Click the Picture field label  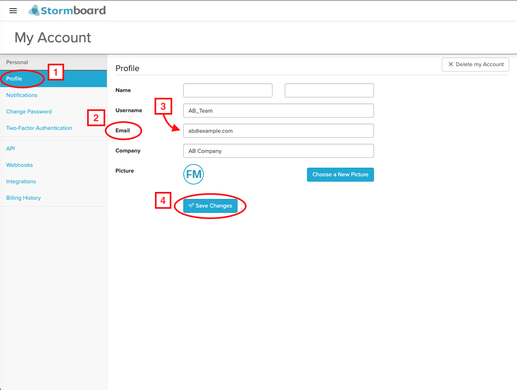click(x=125, y=171)
